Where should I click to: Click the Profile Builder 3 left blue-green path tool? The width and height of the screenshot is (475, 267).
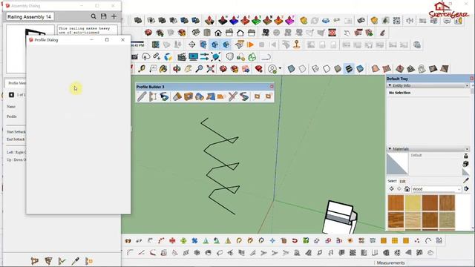click(x=164, y=96)
